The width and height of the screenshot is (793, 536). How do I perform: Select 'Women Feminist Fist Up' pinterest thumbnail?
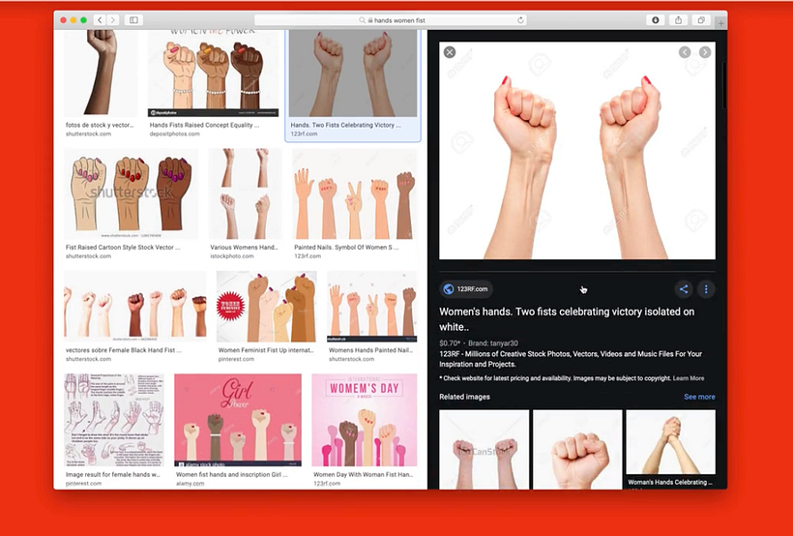pyautogui.click(x=266, y=307)
